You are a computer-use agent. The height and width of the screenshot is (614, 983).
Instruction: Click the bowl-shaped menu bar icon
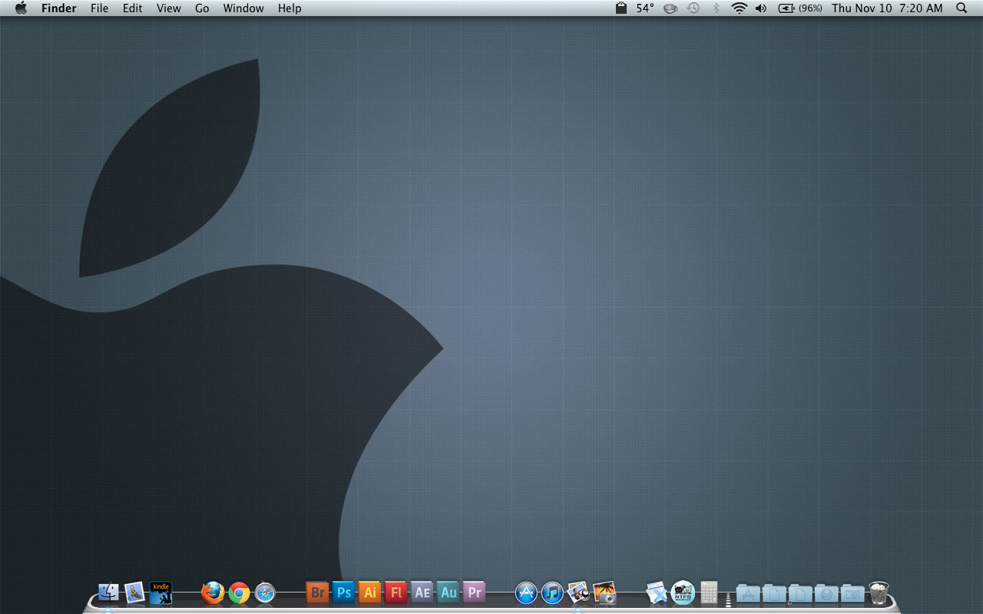tap(670, 8)
